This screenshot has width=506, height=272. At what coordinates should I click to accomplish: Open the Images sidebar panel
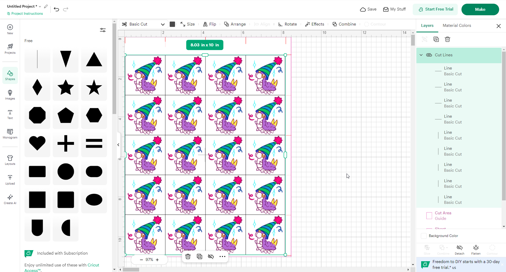tap(10, 95)
